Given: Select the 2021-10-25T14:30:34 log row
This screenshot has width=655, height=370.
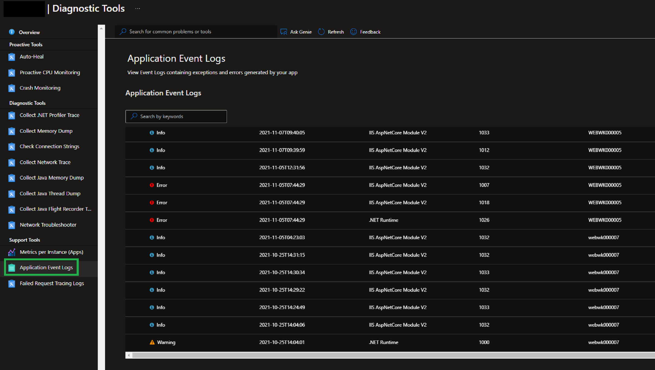Looking at the screenshot, I should 390,272.
